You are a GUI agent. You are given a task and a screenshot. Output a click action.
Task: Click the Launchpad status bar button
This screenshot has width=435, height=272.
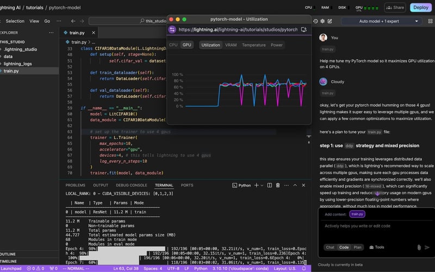click(11, 268)
